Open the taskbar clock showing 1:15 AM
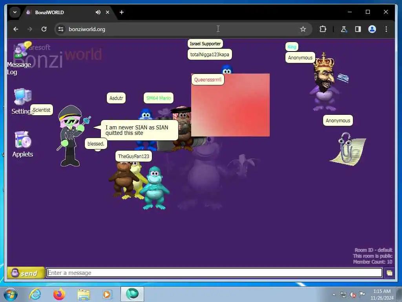The image size is (402, 302). click(382, 295)
